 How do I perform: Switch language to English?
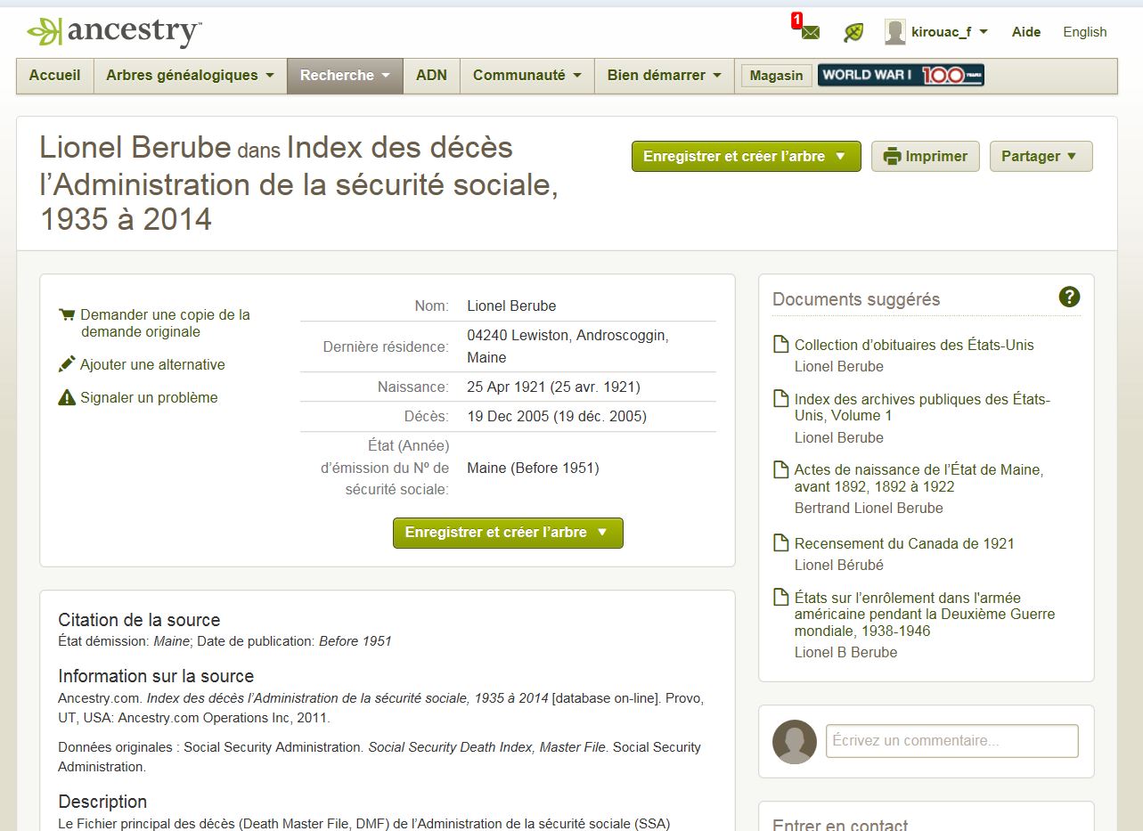point(1084,32)
